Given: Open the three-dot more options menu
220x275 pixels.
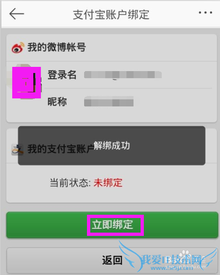Looking at the screenshot, I should pyautogui.click(x=205, y=13).
